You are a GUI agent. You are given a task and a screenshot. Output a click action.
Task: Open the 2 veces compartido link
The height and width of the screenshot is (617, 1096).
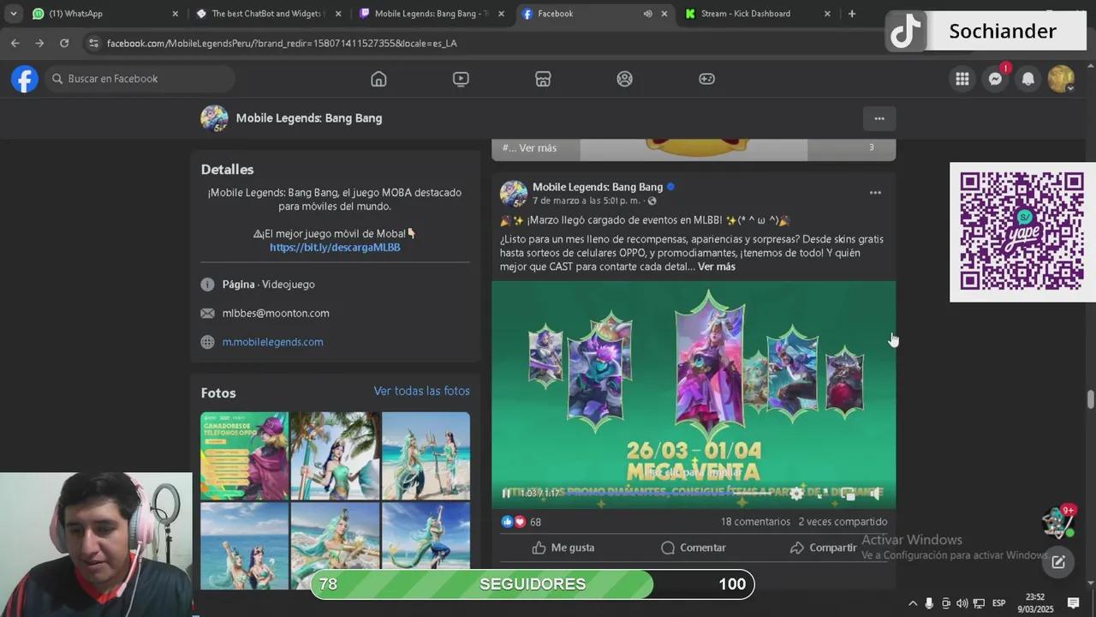pyautogui.click(x=843, y=521)
